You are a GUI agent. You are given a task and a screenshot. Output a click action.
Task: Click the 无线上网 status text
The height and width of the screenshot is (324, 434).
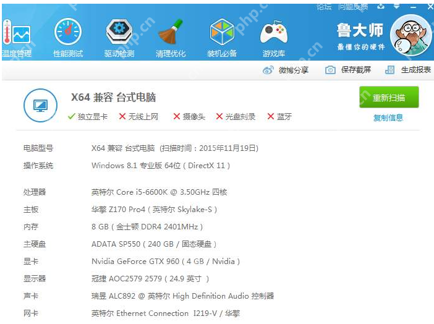(x=143, y=117)
